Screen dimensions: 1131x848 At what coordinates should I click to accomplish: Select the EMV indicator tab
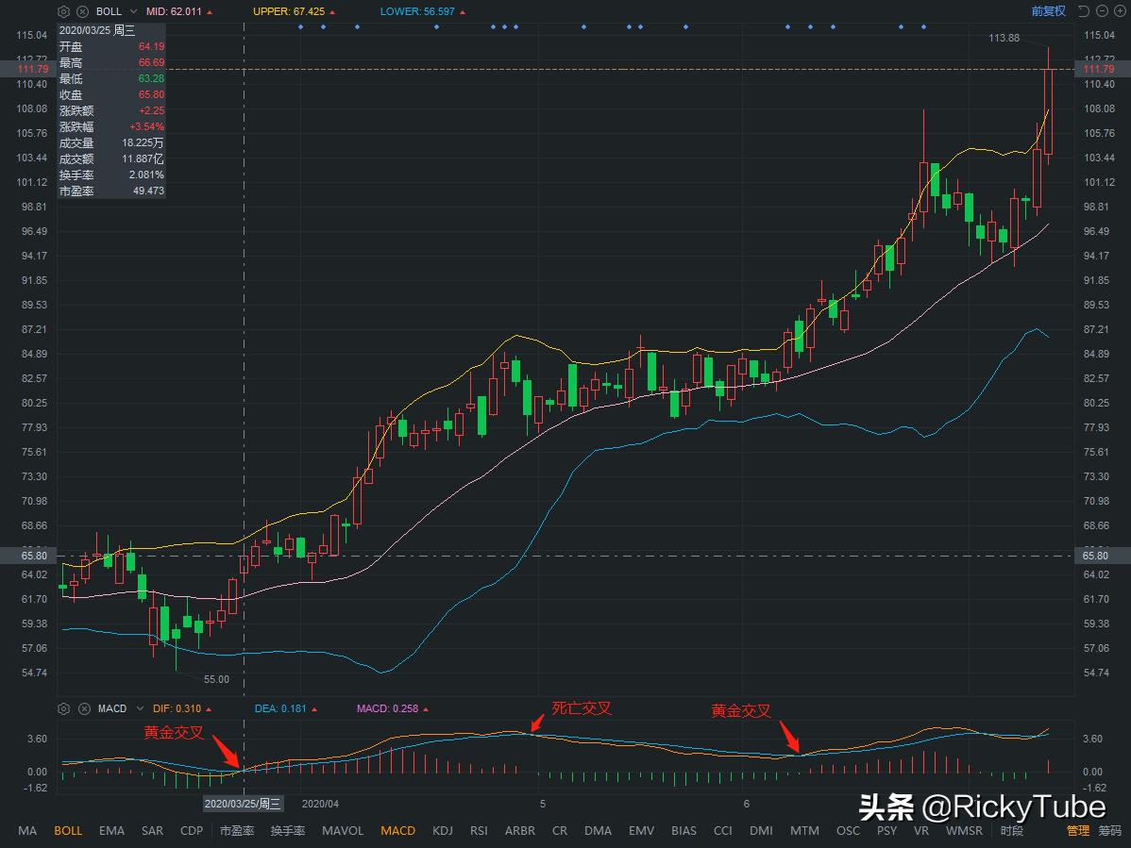pyautogui.click(x=641, y=831)
